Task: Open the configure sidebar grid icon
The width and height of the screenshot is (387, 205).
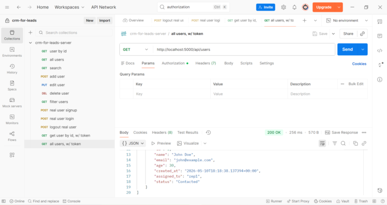Action: point(12,155)
